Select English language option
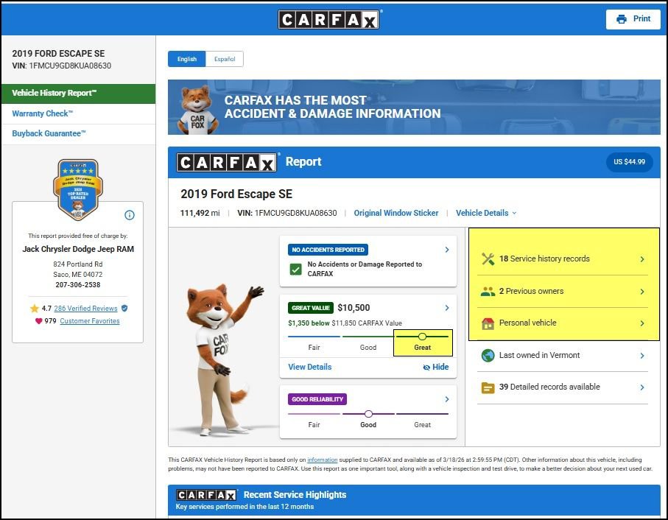The height and width of the screenshot is (520, 668). [x=186, y=59]
